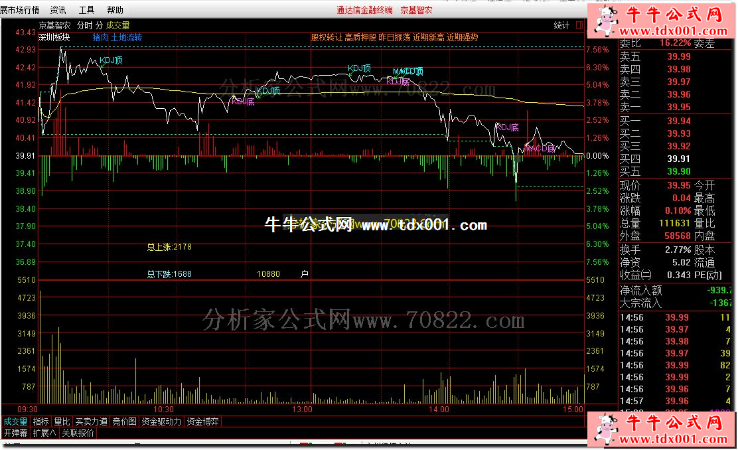Click the 卖二 price 39.96
Viewport: 738px width, 450px height.
(679, 95)
